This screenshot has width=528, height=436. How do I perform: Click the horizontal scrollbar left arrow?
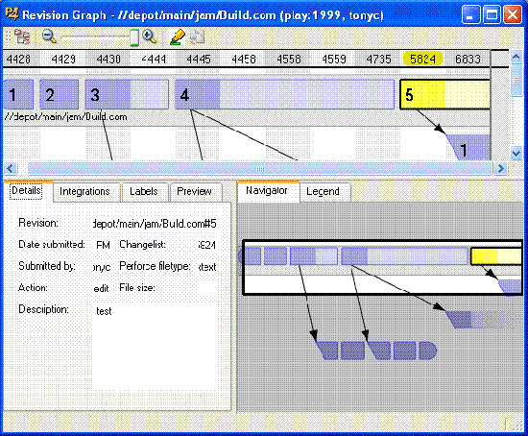tap(11, 168)
